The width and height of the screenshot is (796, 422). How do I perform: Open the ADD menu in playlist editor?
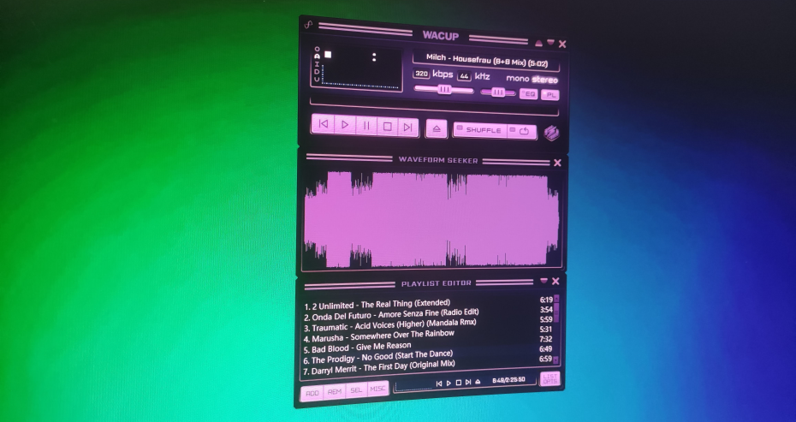312,393
